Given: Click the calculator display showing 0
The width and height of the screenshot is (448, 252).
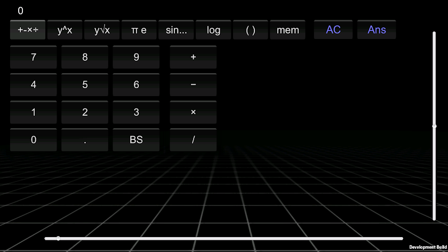Looking at the screenshot, I should (20, 11).
